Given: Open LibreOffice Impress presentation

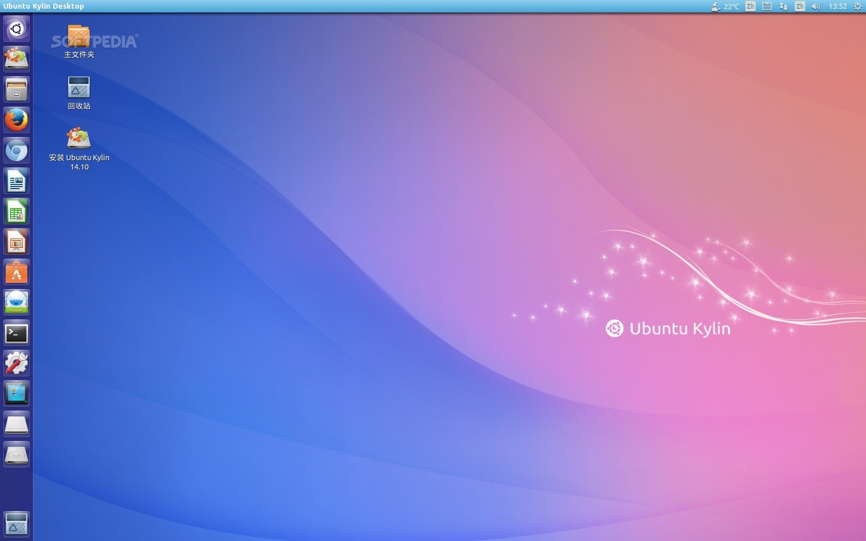Looking at the screenshot, I should click(x=16, y=242).
